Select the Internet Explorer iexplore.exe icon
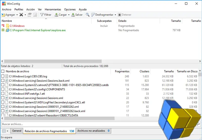The width and height of the screenshot is (202, 140). (x=8, y=30)
